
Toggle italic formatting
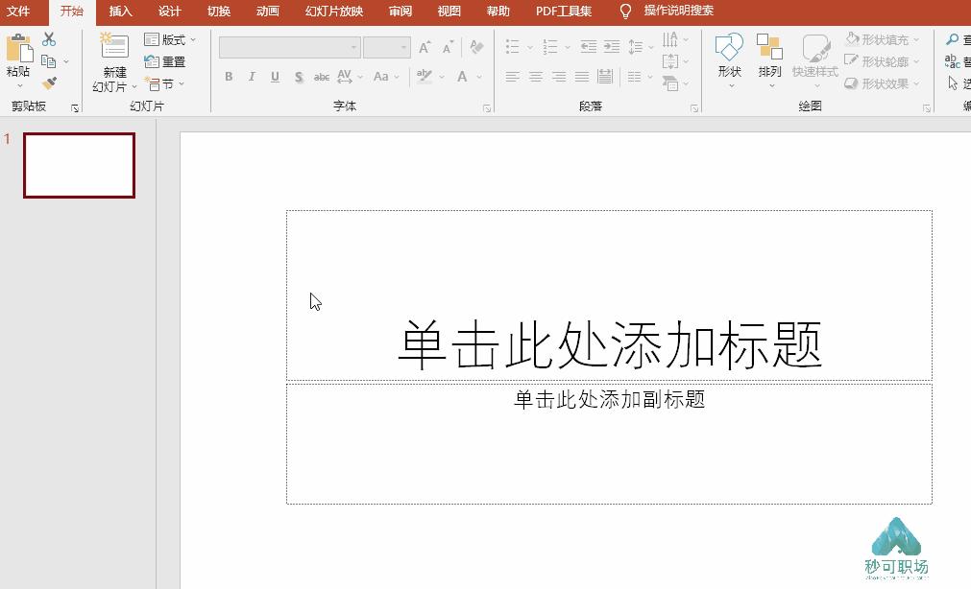[251, 77]
